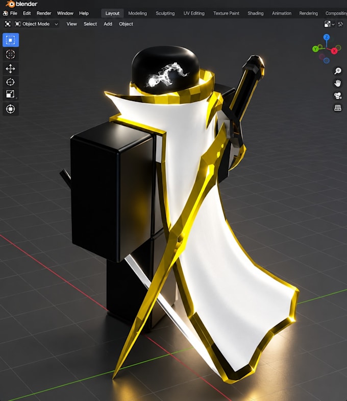Open the Blender app menu icon beside File
The height and width of the screenshot is (401, 347).
[x=5, y=13]
